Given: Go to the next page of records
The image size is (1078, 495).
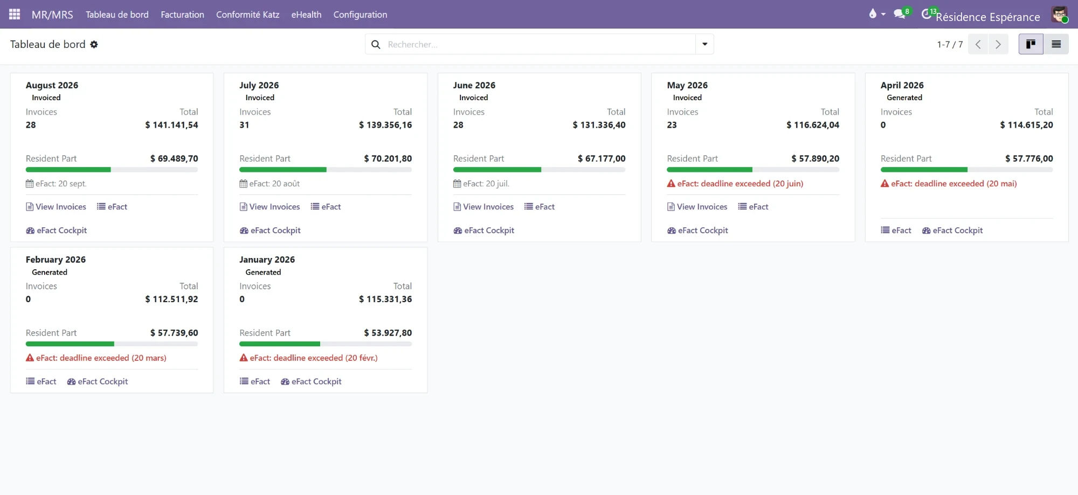Looking at the screenshot, I should click(998, 44).
